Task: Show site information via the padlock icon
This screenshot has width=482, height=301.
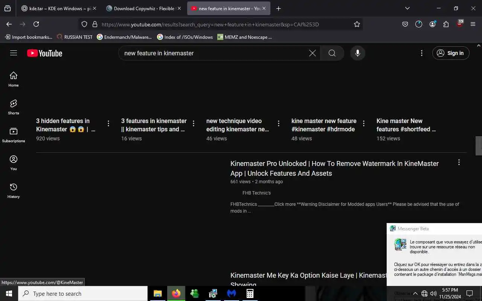Action: (x=95, y=24)
